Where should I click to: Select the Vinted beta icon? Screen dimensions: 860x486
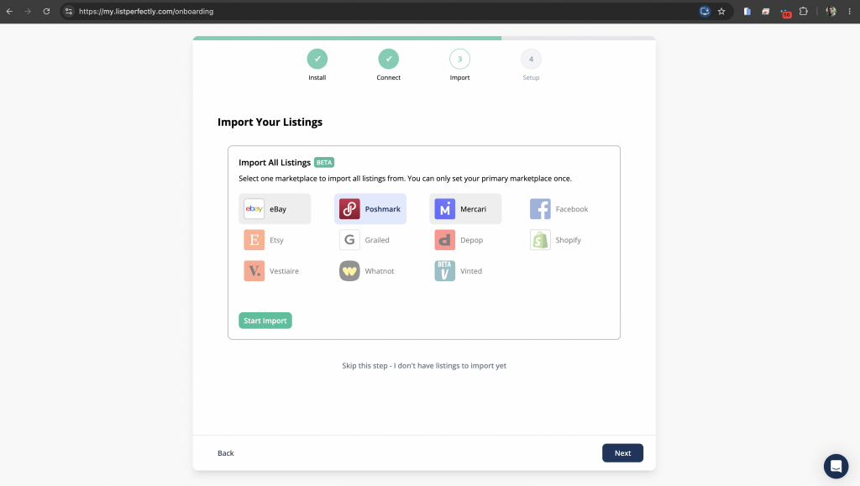pos(445,270)
